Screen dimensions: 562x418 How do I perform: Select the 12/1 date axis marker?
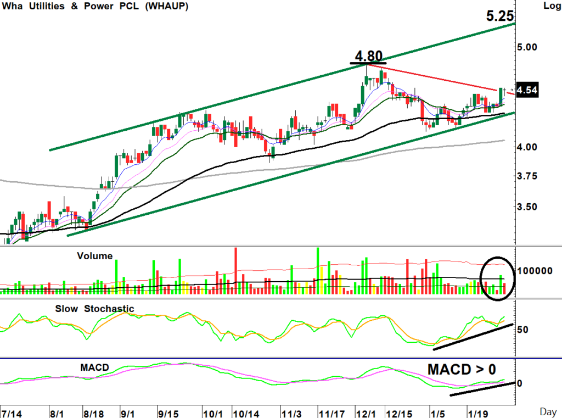(x=364, y=411)
